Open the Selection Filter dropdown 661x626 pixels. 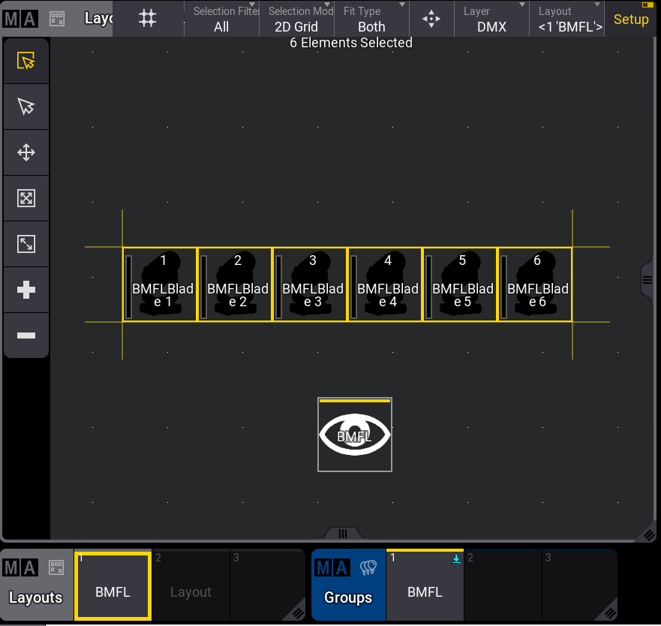[x=221, y=19]
